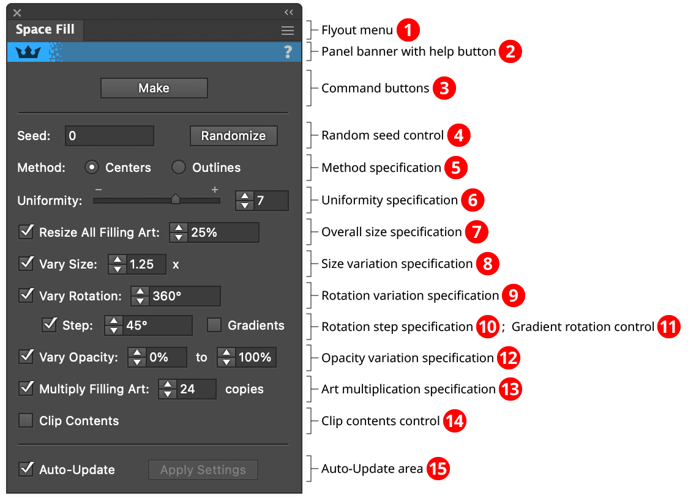Image resolution: width=688 pixels, height=501 pixels.
Task: Uncheck the Auto-Update option
Action: click(x=27, y=470)
